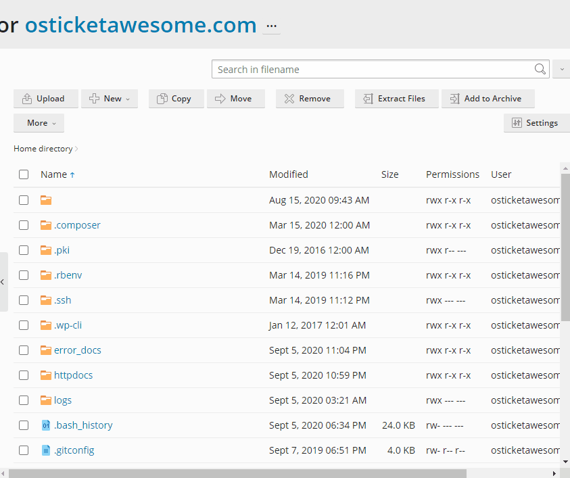The height and width of the screenshot is (478, 570).
Task: Click the Move button
Action: tap(236, 99)
